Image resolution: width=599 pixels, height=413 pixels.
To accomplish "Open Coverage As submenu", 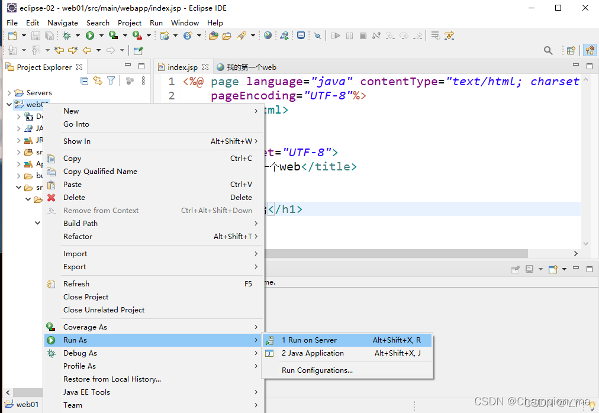I will [x=153, y=327].
